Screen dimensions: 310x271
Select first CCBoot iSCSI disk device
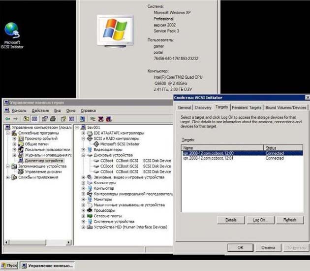[136, 161]
